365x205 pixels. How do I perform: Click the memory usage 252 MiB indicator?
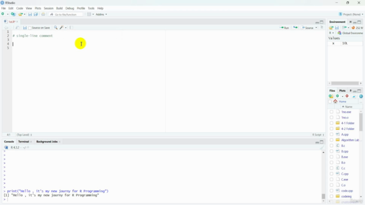pos(358,28)
